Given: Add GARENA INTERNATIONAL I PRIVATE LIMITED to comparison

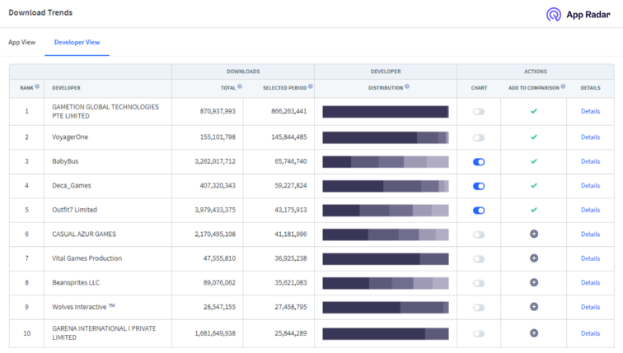Looking at the screenshot, I should click(x=534, y=333).
